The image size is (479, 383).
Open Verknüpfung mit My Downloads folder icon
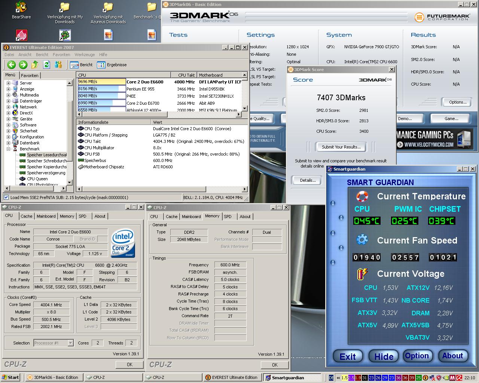click(x=65, y=13)
